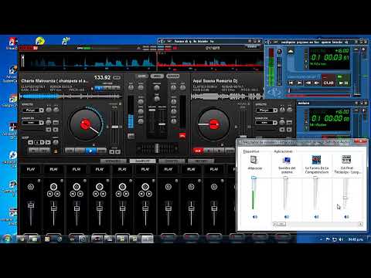This screenshot has width=371, height=278.
Task: Mute Sonidos del sistema in the volume mixer
Action: coord(286,217)
